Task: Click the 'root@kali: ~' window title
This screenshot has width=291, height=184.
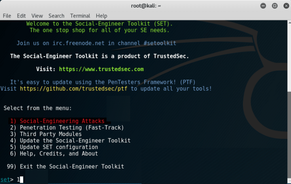Action: point(146,6)
